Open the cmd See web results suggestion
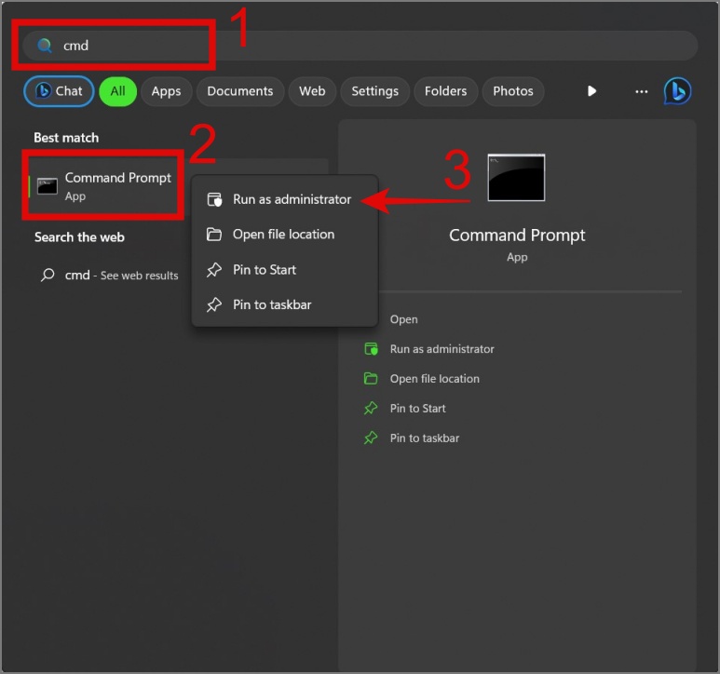The height and width of the screenshot is (674, 720). pyautogui.click(x=110, y=276)
